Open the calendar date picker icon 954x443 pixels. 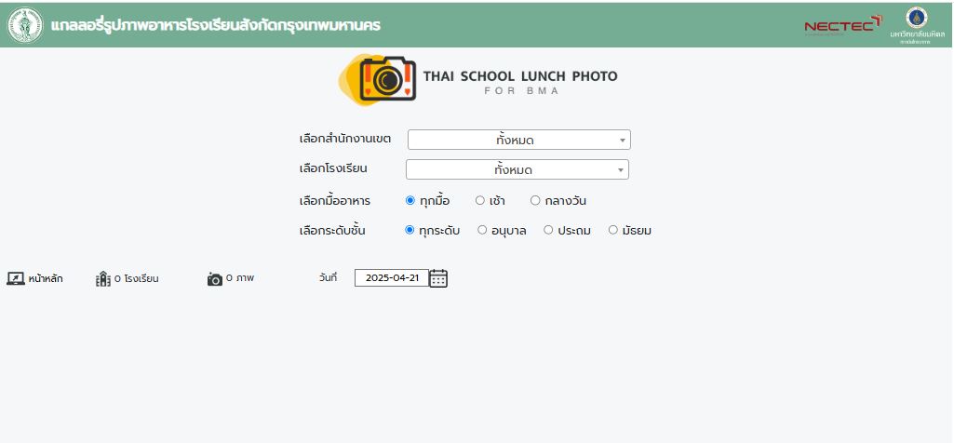click(x=438, y=278)
